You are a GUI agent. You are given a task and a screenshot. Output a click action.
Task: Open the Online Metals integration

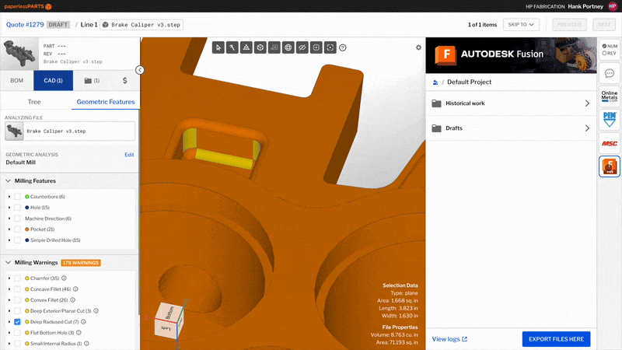(610, 96)
